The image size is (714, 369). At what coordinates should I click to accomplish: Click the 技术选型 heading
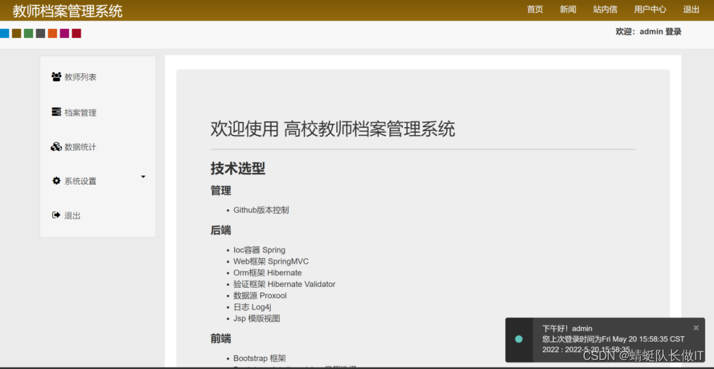point(238,168)
